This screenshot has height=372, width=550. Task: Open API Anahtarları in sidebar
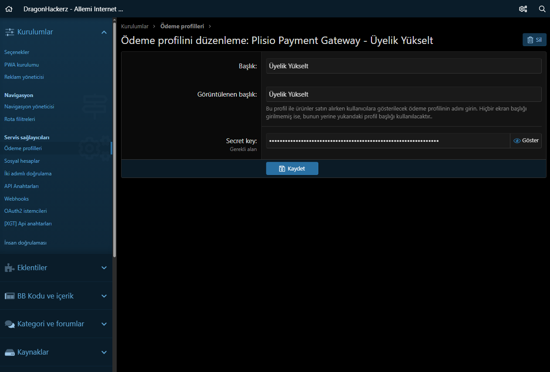21,186
